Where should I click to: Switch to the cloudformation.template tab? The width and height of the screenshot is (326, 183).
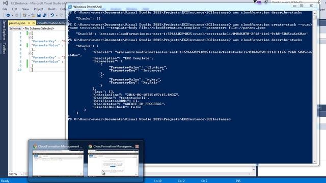click(x=51, y=23)
